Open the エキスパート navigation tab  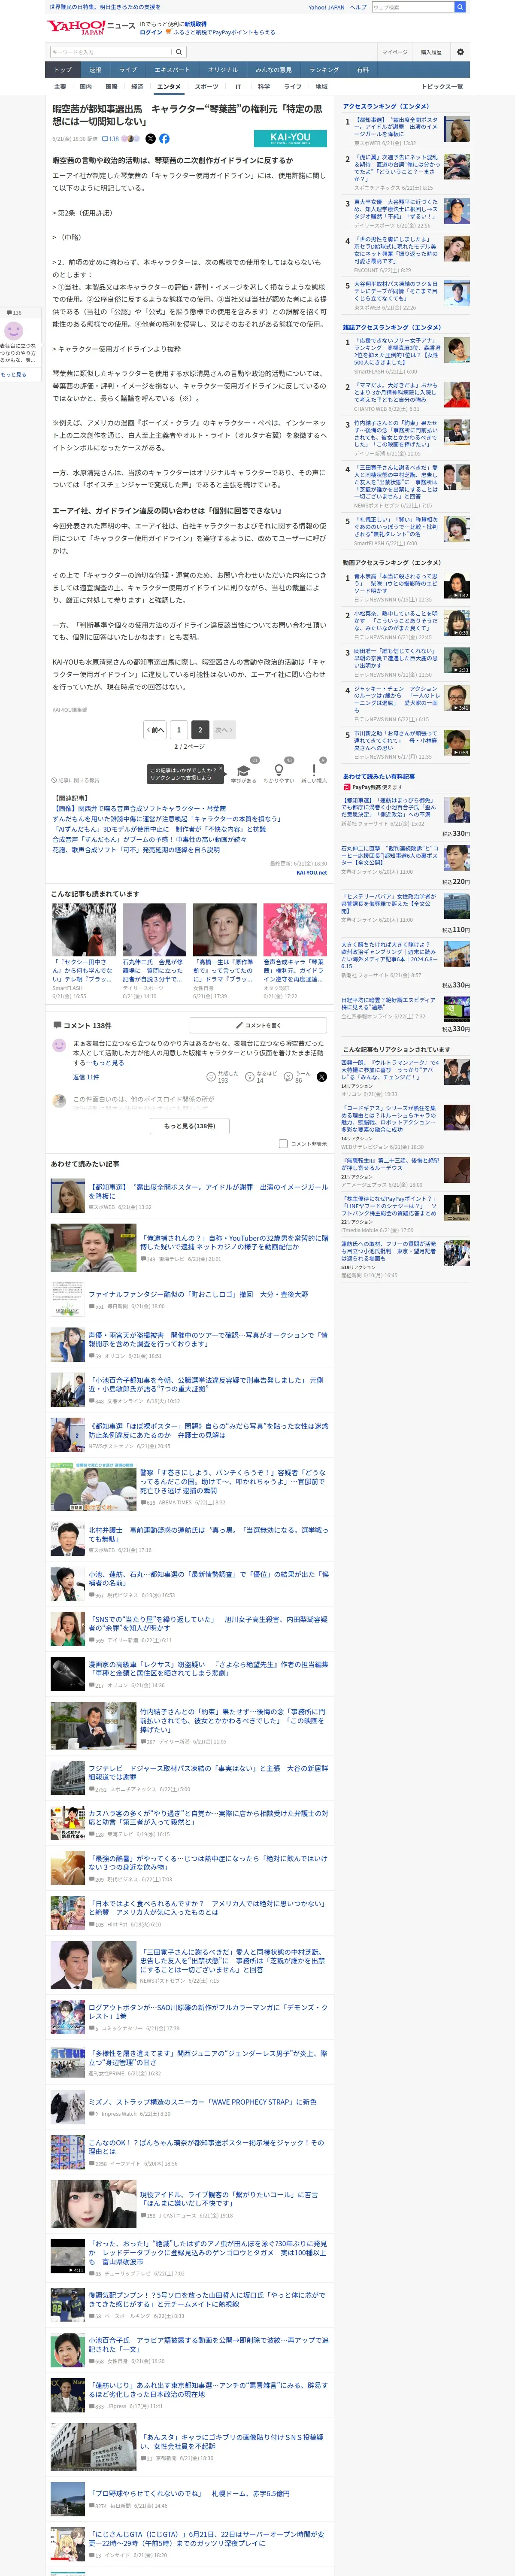coord(172,70)
